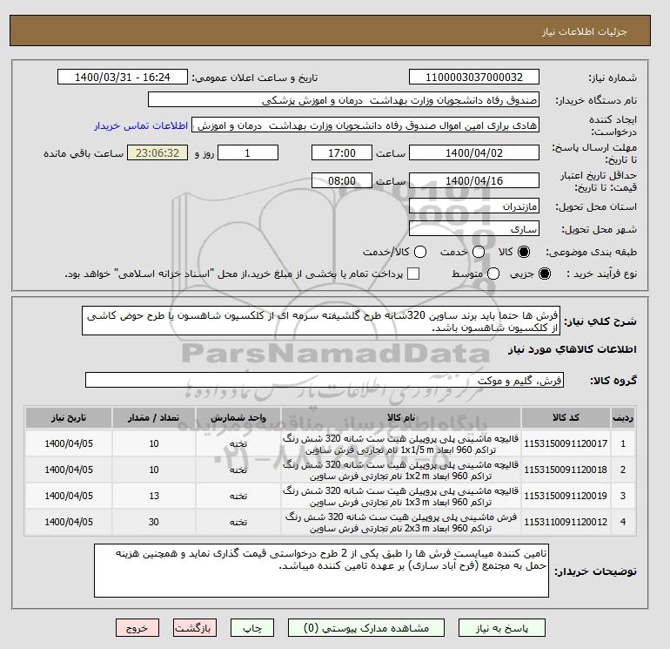Click the جزئیات اطلاعات نیاز page title
The width and height of the screenshot is (670, 649).
point(584,31)
